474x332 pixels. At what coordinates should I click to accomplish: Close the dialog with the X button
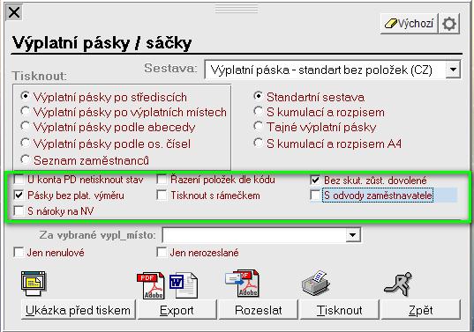point(14,12)
